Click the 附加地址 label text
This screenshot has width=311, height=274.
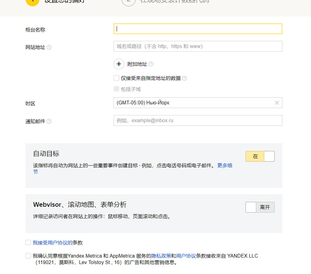coord(137,64)
